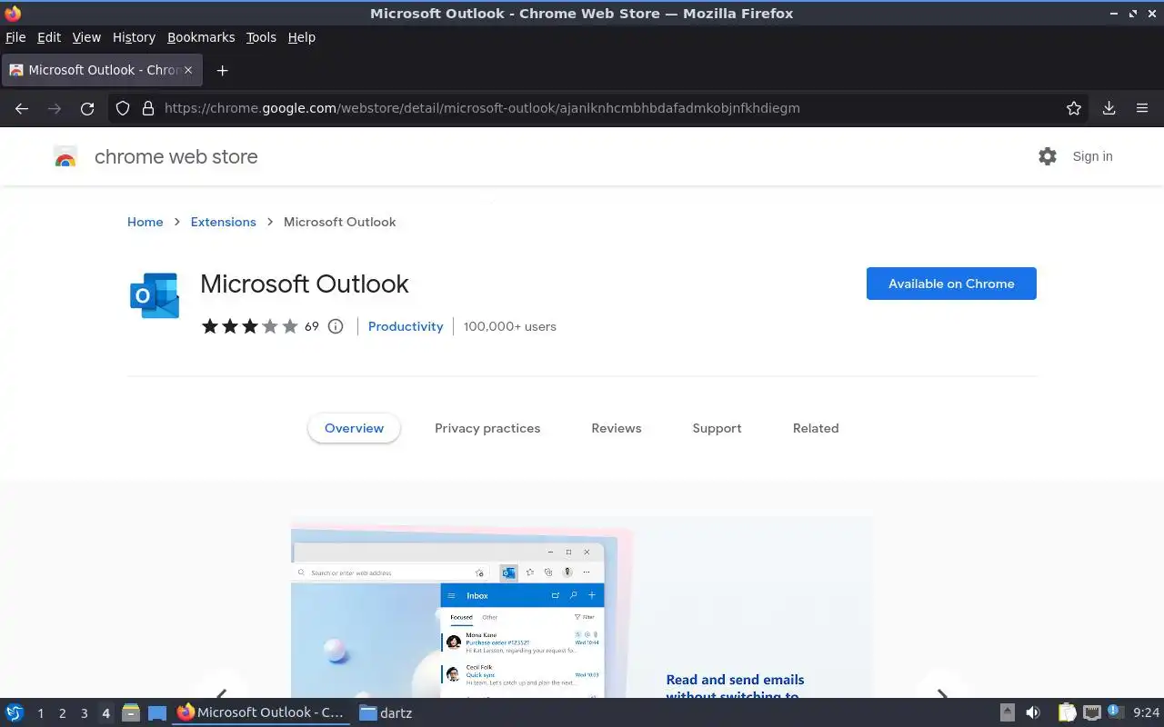Click the Firefox back arrow
This screenshot has height=727, width=1164.
[x=22, y=108]
